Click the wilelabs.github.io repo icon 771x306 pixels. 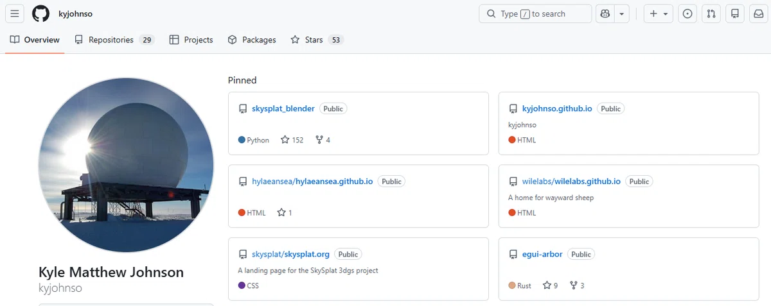(513, 182)
